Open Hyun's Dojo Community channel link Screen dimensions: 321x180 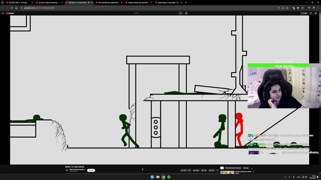point(77,169)
